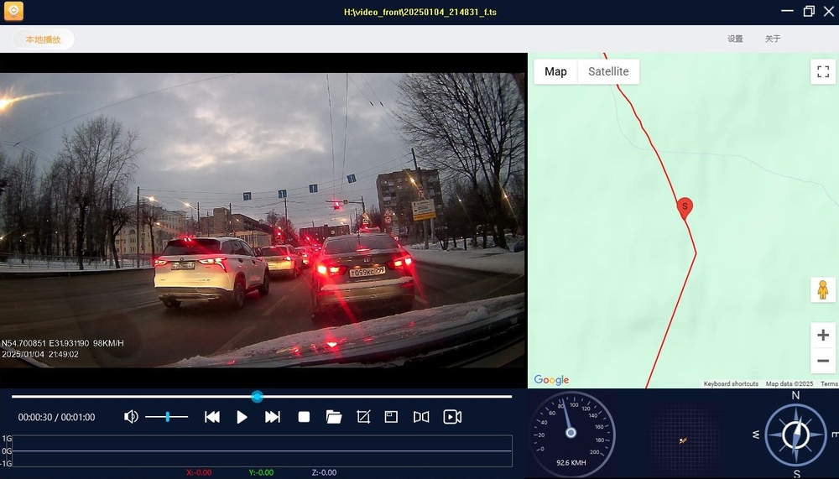
Task: Skip to the next video file
Action: pyautogui.click(x=273, y=417)
